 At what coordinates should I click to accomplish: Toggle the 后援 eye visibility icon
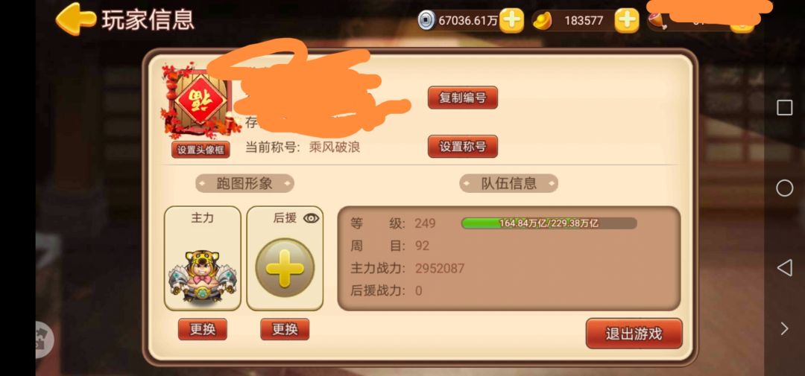(311, 218)
